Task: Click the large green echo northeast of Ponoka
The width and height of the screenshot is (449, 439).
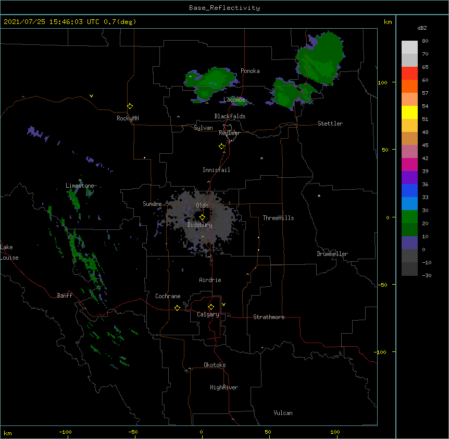Action: pos(321,59)
